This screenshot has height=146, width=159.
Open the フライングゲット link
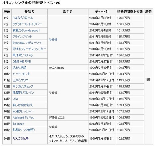coord(22,36)
